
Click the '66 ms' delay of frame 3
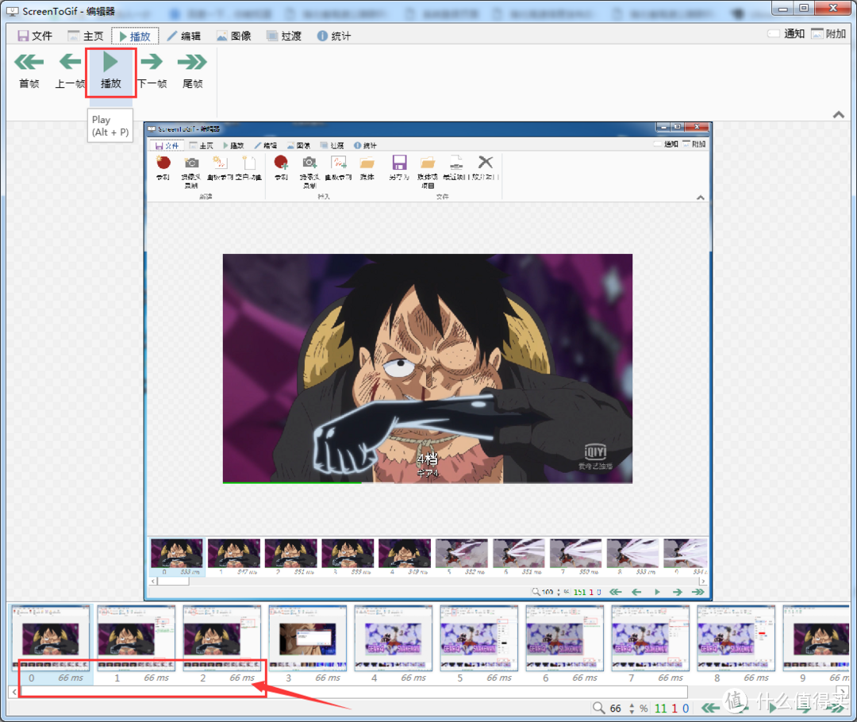click(x=328, y=678)
